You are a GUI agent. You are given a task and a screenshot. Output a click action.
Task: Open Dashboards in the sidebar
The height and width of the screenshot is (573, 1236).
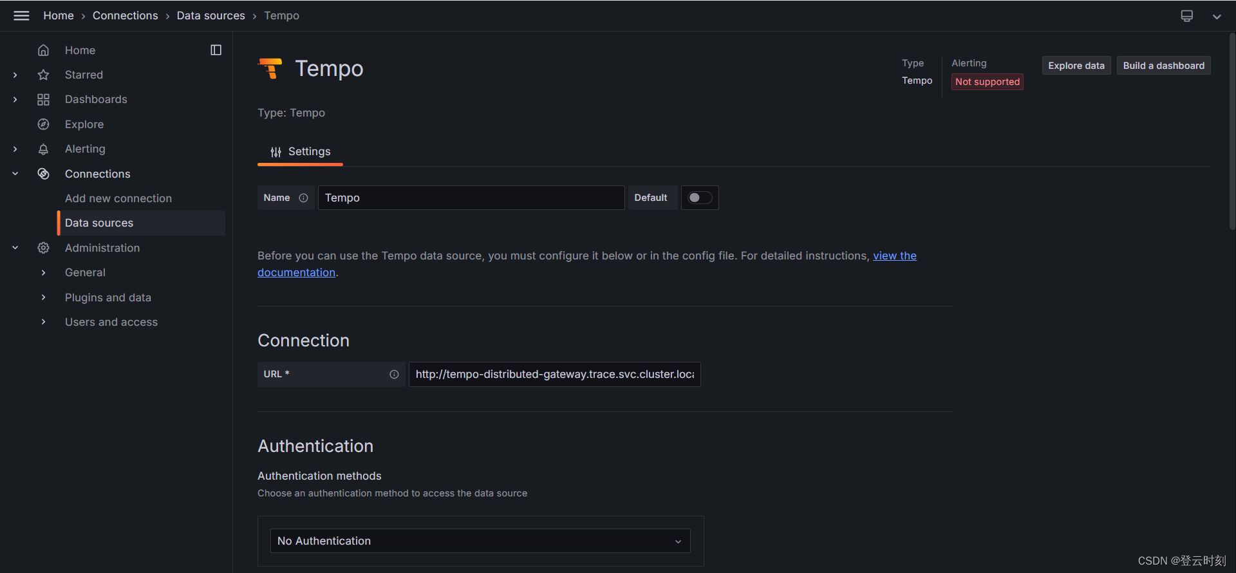[x=96, y=99]
